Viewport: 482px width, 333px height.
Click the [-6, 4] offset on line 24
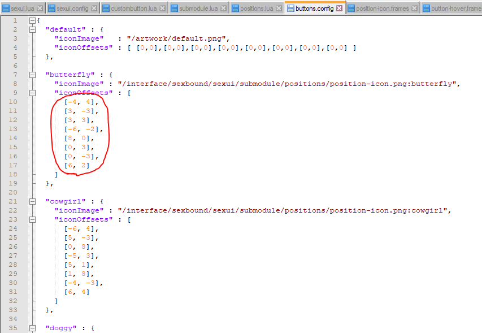[x=80, y=229]
